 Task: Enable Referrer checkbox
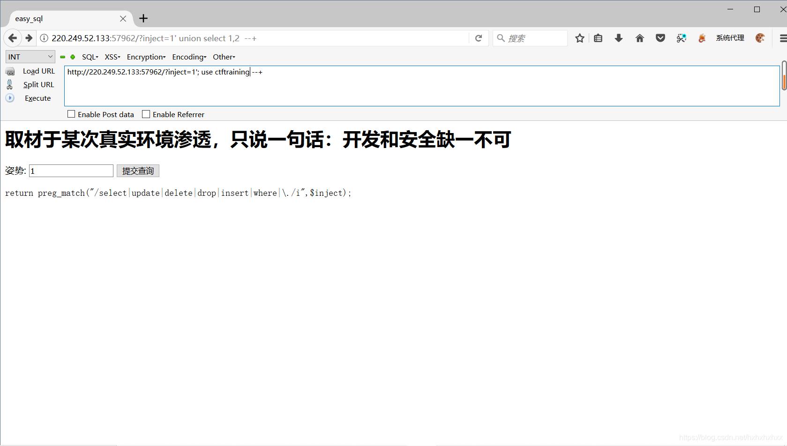146,114
